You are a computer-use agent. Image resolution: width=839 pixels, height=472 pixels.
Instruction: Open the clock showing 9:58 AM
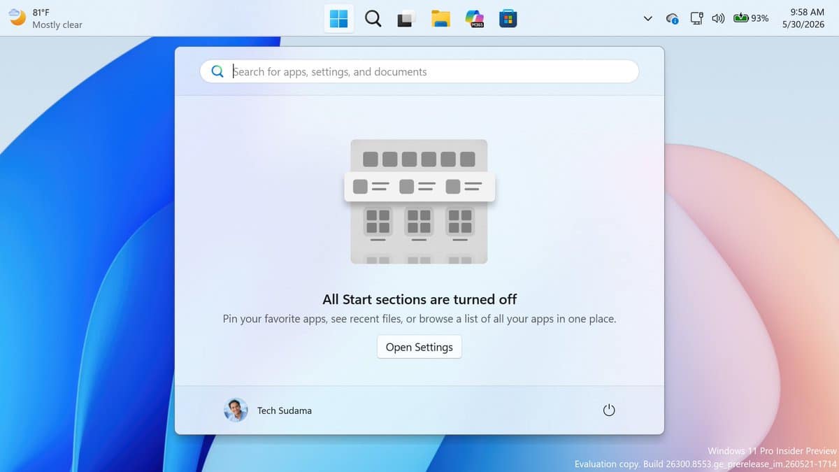click(x=807, y=12)
